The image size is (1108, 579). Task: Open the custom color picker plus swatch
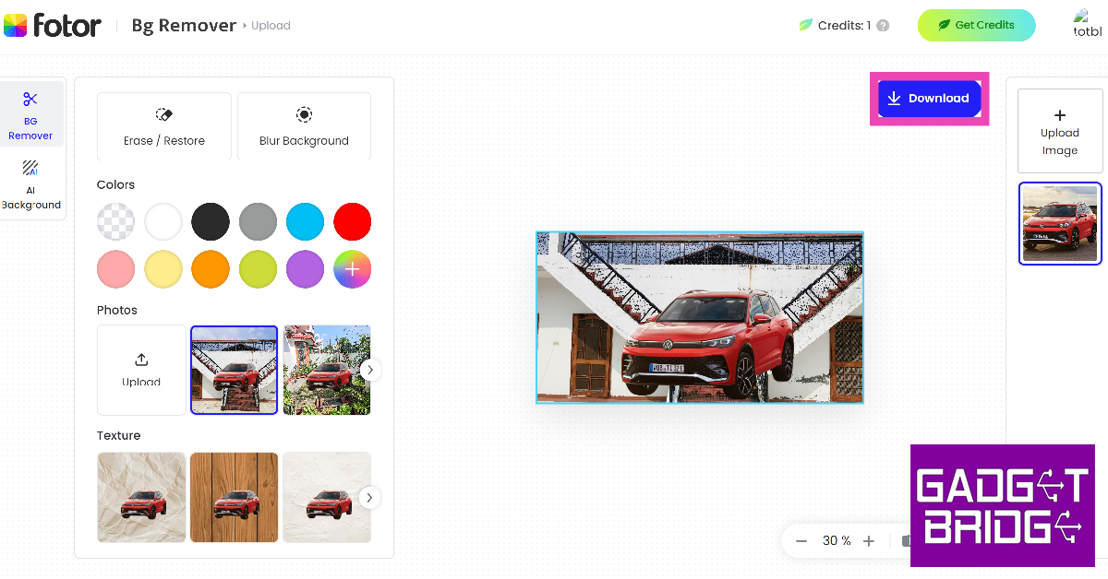[352, 269]
